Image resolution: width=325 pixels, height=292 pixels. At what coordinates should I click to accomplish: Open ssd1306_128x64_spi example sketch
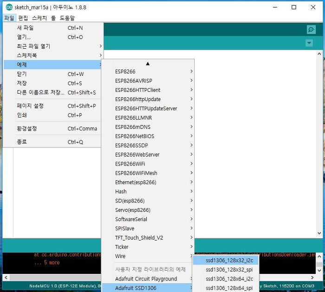tap(226, 288)
